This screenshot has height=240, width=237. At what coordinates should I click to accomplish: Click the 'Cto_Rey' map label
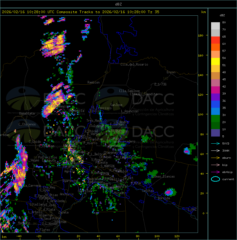(49, 187)
